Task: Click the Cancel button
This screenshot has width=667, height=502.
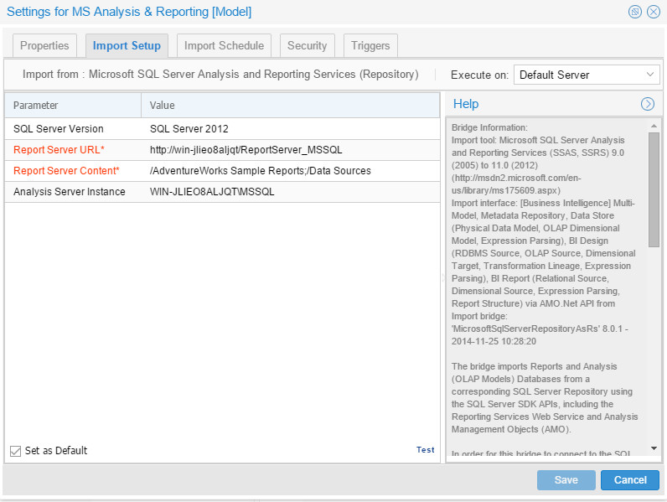Action: (x=630, y=480)
